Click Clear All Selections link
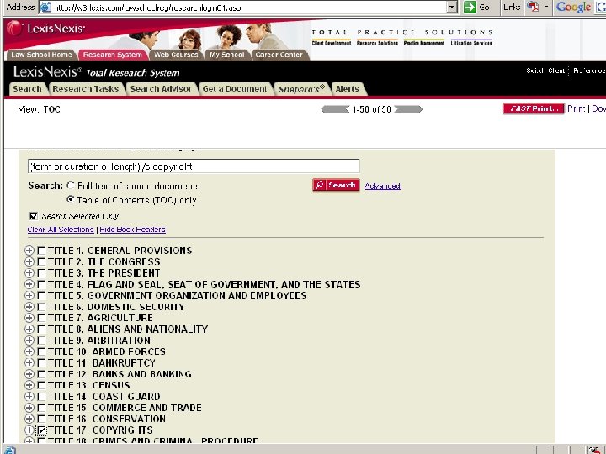Viewport: 606px width, 454px height. (x=61, y=230)
